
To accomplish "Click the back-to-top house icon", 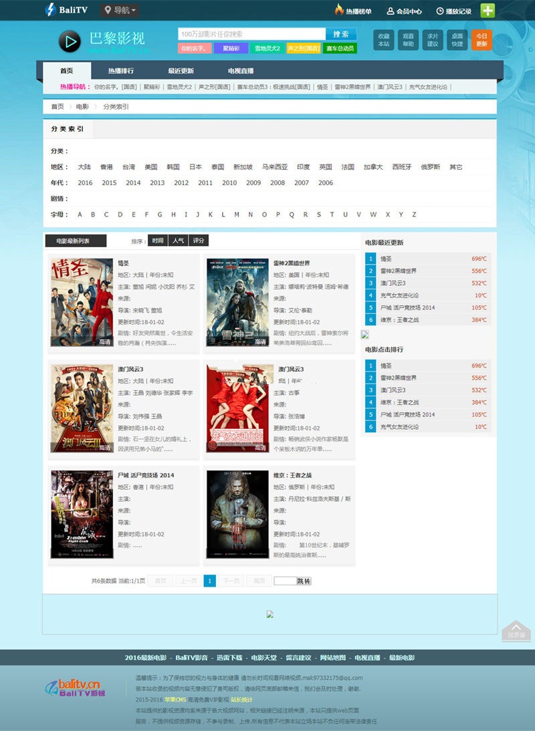I will (516, 629).
